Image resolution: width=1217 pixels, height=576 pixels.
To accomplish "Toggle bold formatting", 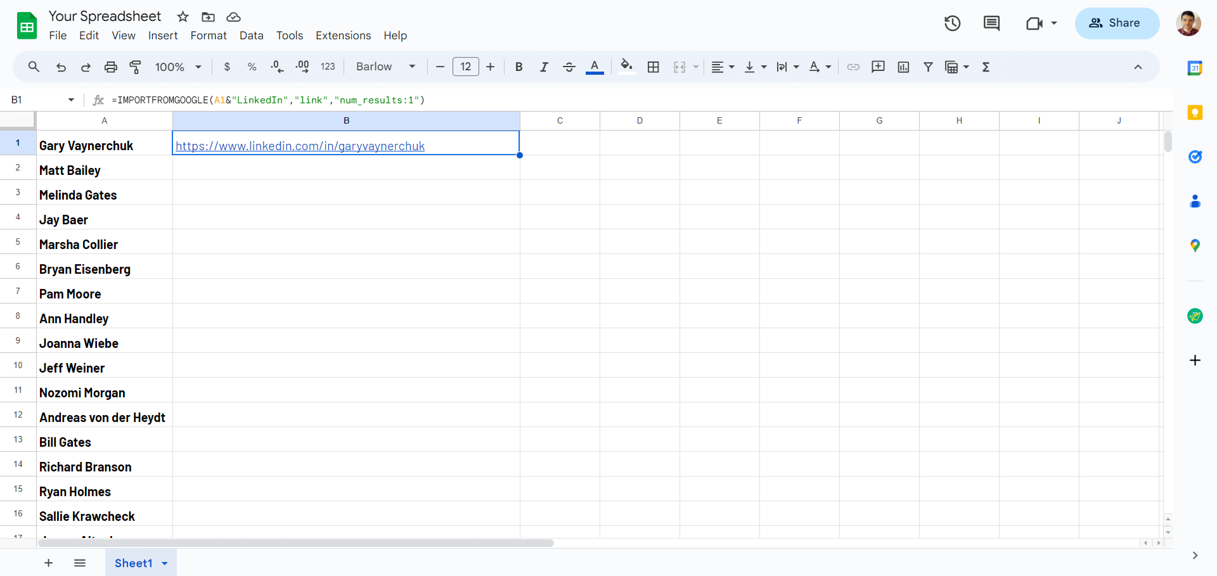I will tap(518, 67).
